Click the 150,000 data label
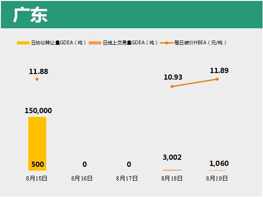This screenshot has width=263, height=197. point(38,111)
